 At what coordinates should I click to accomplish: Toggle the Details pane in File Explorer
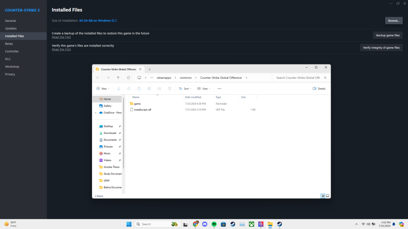319,88
